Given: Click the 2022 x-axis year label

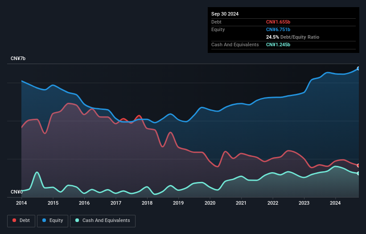Looking at the screenshot, I should tap(273, 203).
